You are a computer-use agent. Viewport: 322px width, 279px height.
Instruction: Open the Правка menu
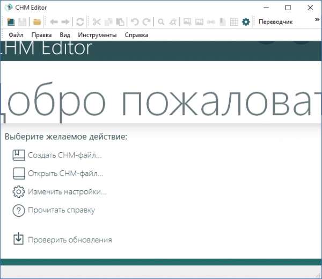pos(41,35)
